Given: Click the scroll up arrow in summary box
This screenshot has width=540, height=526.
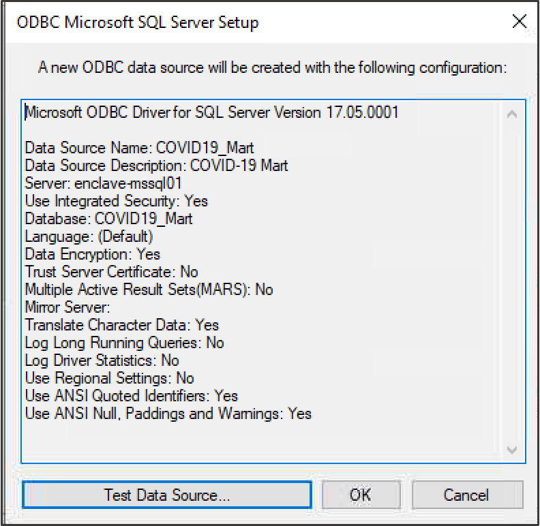Looking at the screenshot, I should pyautogui.click(x=512, y=114).
